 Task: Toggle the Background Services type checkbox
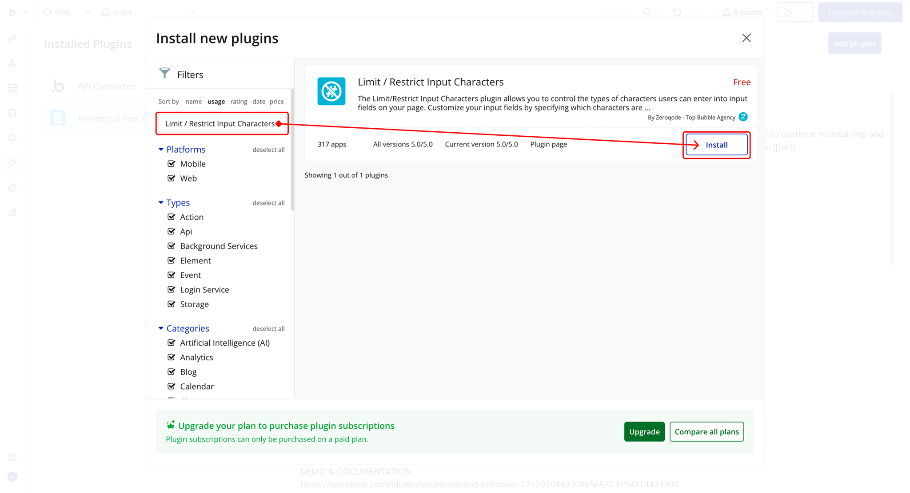click(172, 246)
